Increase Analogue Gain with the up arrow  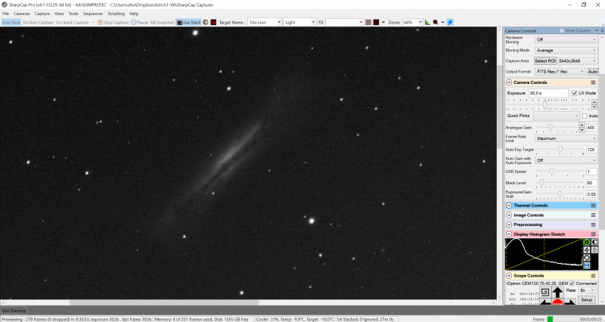click(x=582, y=125)
